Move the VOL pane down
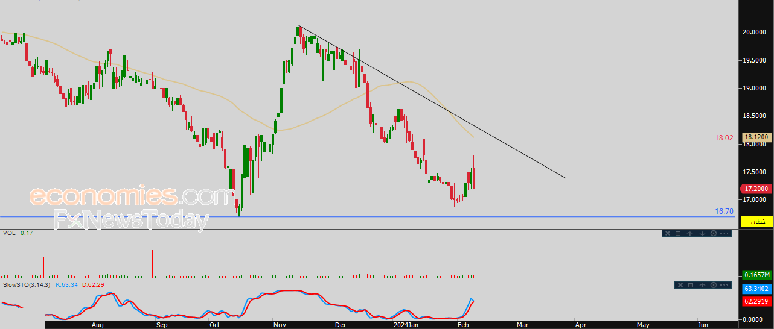Image resolution: width=774 pixels, height=329 pixels. pos(702,233)
